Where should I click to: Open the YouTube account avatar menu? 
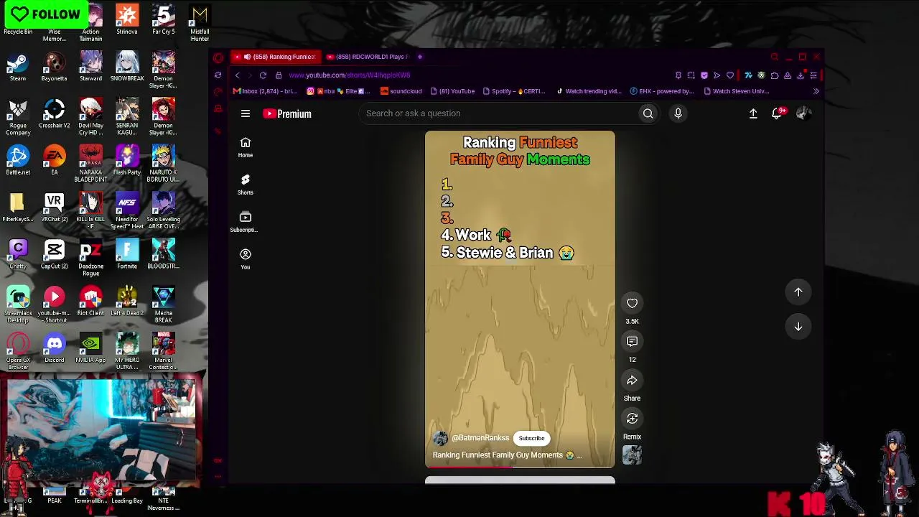[803, 113]
